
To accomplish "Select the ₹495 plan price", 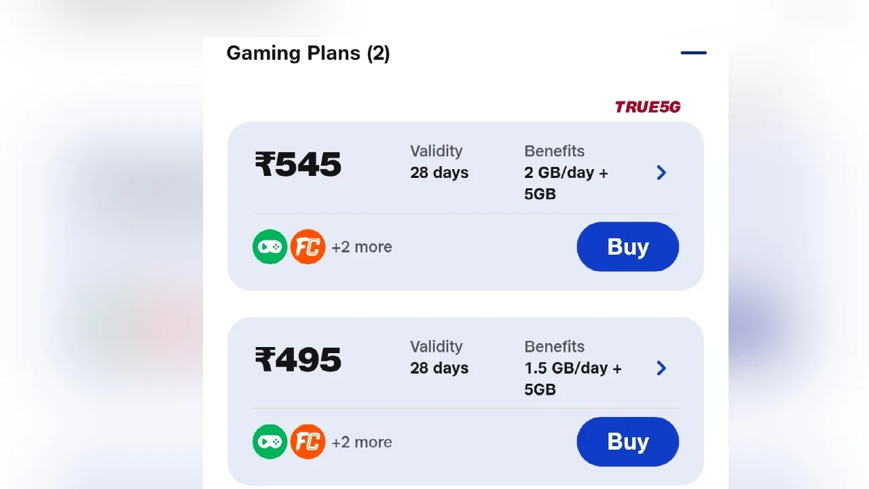I will 298,359.
